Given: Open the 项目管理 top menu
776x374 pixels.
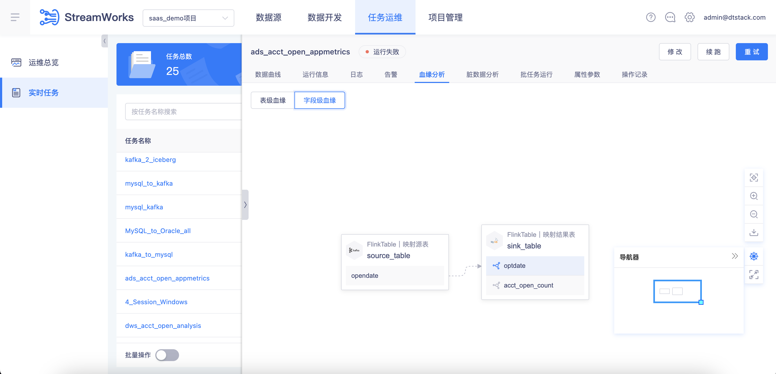Looking at the screenshot, I should click(x=445, y=18).
